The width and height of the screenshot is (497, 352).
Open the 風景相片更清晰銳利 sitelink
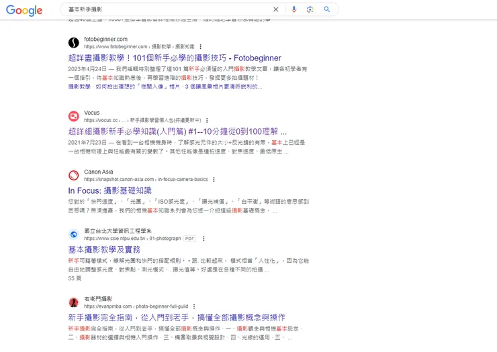pos(224,86)
